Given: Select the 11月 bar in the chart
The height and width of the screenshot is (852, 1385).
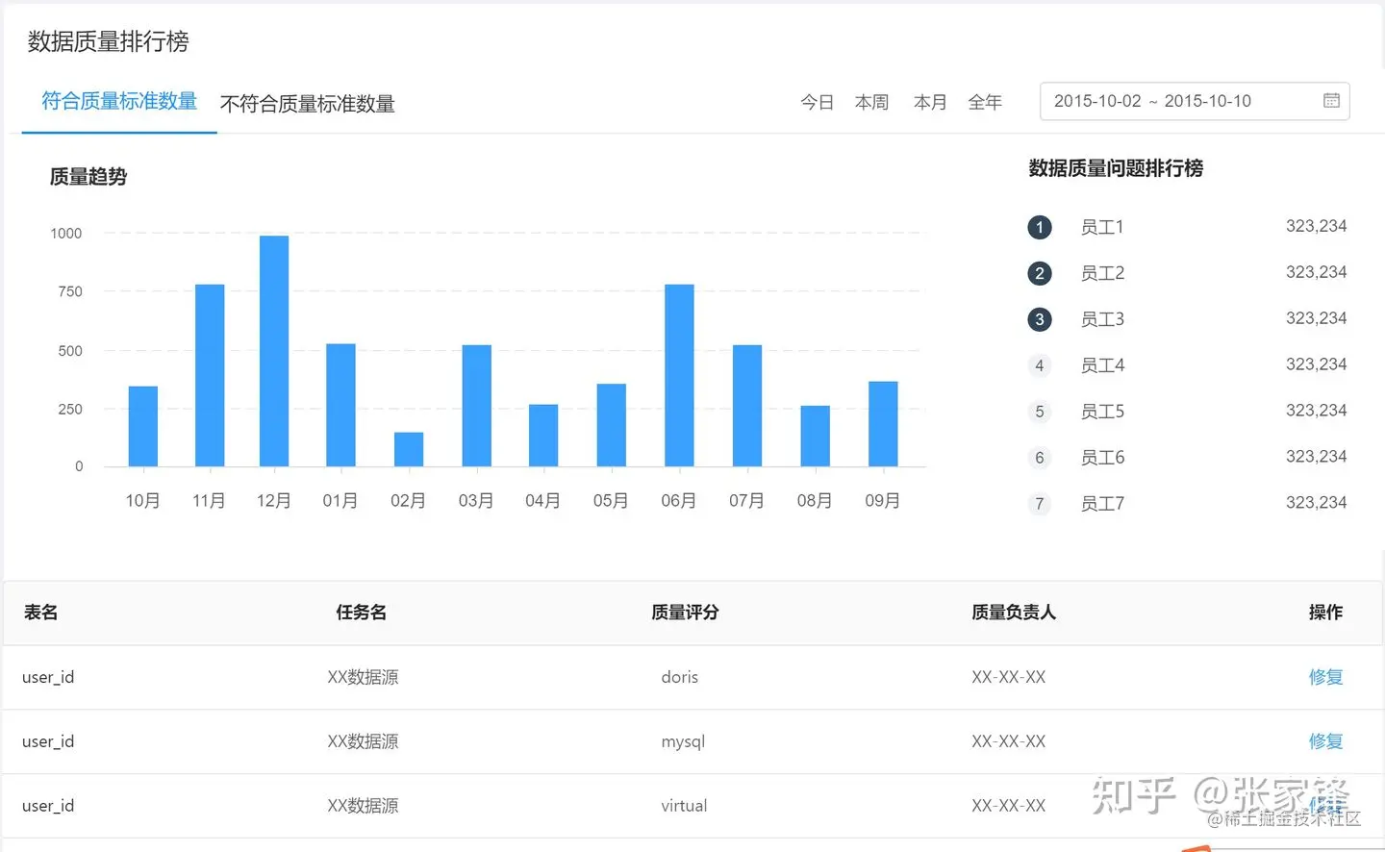Looking at the screenshot, I should click(210, 375).
